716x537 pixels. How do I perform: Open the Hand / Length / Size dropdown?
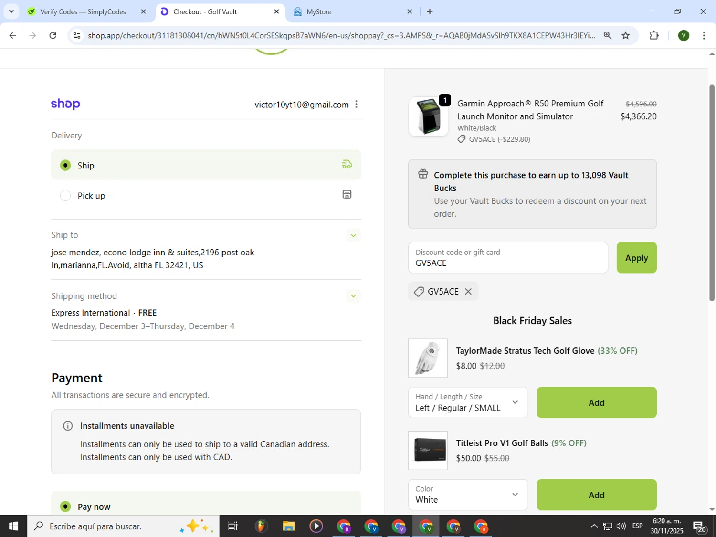coord(468,402)
